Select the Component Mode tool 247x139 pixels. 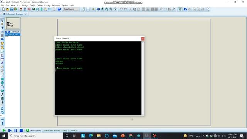2,24
